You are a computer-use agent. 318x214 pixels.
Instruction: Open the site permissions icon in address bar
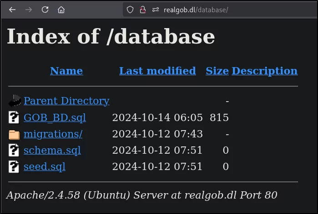point(156,10)
